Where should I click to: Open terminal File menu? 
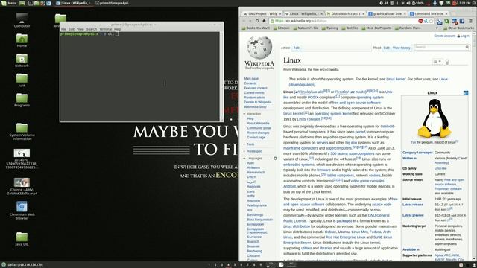[x=63, y=29]
